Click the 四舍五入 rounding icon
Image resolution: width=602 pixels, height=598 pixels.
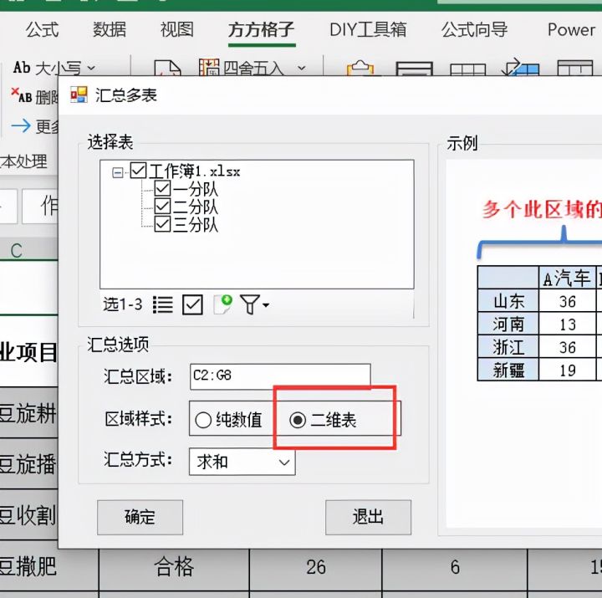209,67
